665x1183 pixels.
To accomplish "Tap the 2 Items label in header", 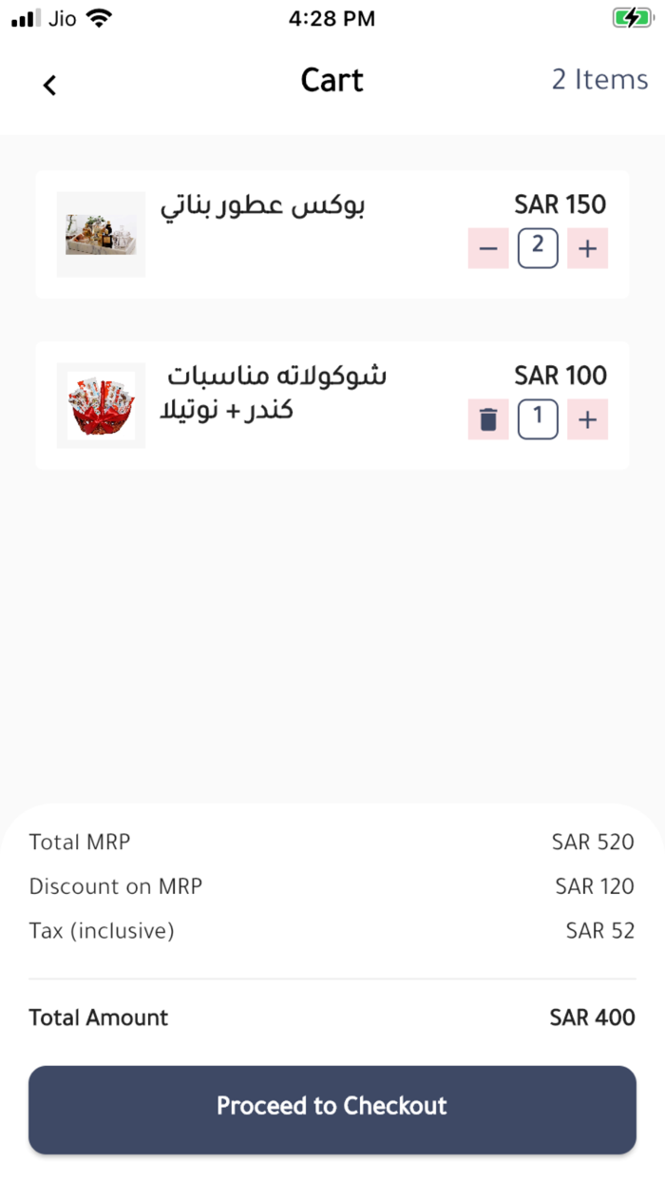I will tap(599, 80).
